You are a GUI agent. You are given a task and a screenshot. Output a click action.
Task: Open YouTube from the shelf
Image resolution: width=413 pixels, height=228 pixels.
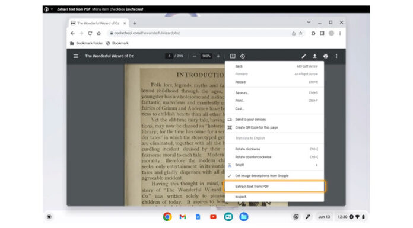coord(213,217)
